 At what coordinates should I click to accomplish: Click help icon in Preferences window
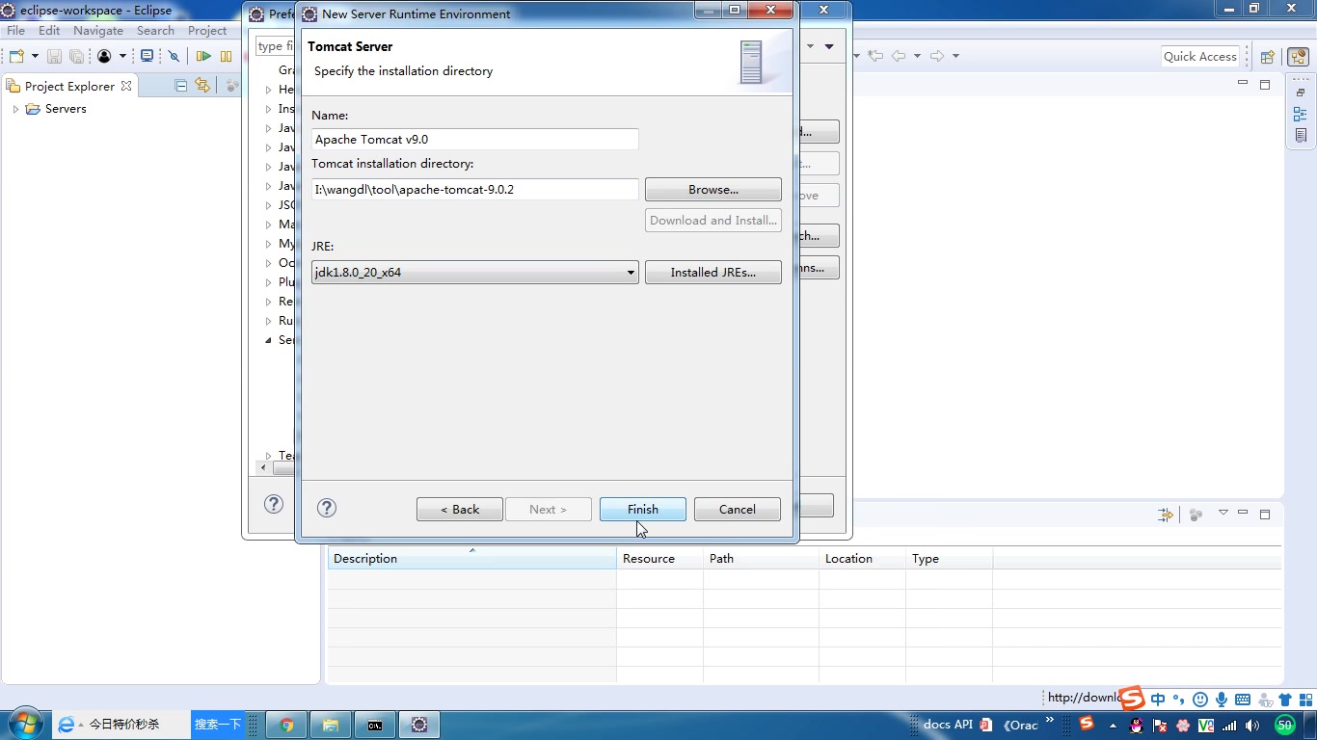click(x=274, y=504)
